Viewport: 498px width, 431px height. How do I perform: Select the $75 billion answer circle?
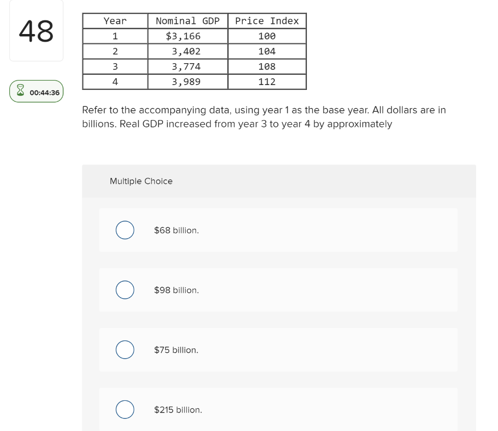tap(124, 349)
